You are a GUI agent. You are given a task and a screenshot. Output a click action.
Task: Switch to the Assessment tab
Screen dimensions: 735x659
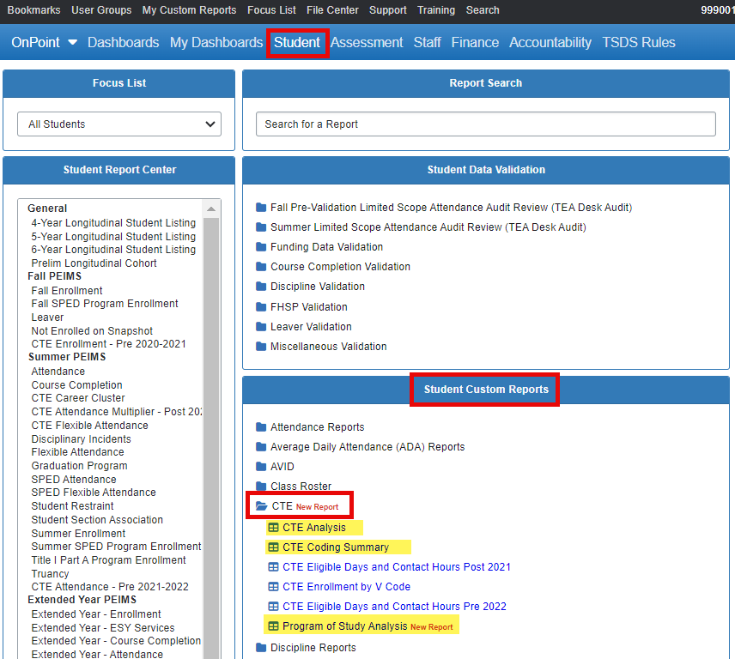point(367,41)
